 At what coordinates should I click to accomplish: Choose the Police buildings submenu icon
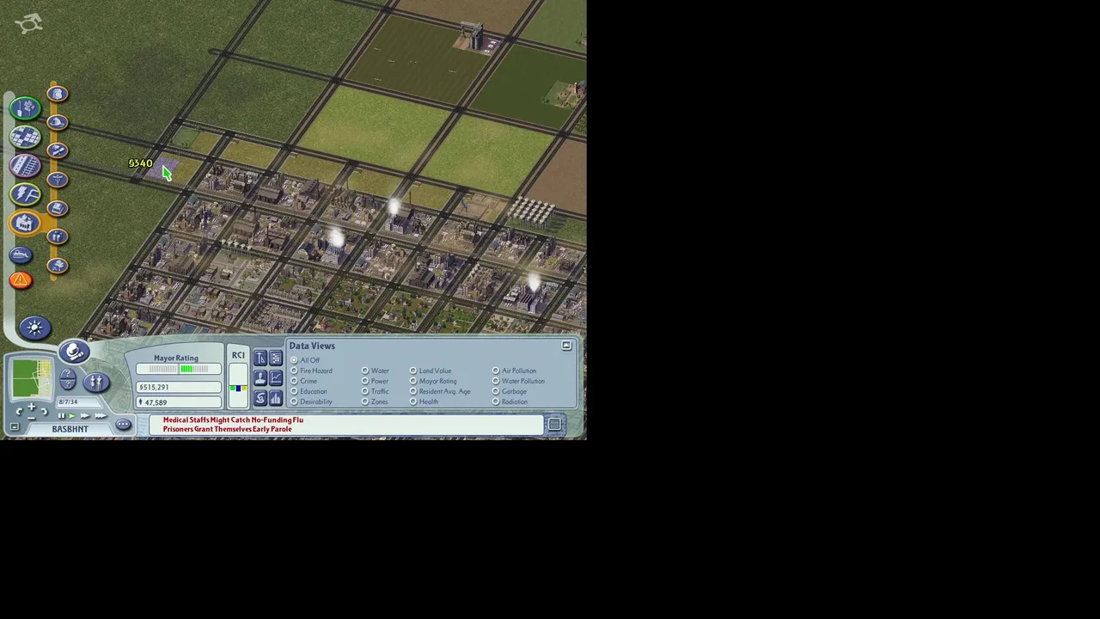pyautogui.click(x=58, y=94)
